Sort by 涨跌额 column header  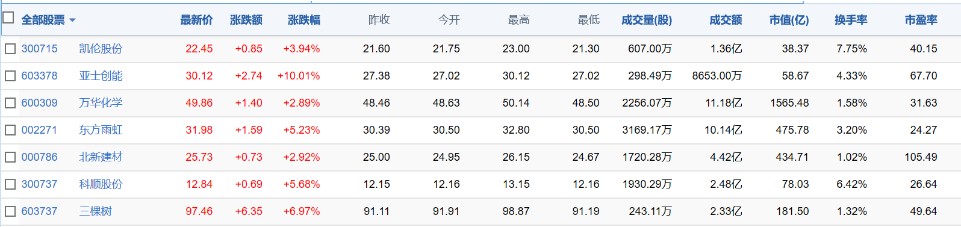246,20
